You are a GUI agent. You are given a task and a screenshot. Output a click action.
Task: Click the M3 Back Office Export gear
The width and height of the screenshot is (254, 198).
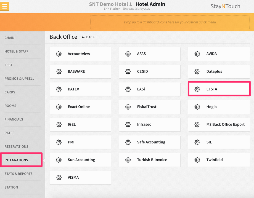[x=197, y=124]
